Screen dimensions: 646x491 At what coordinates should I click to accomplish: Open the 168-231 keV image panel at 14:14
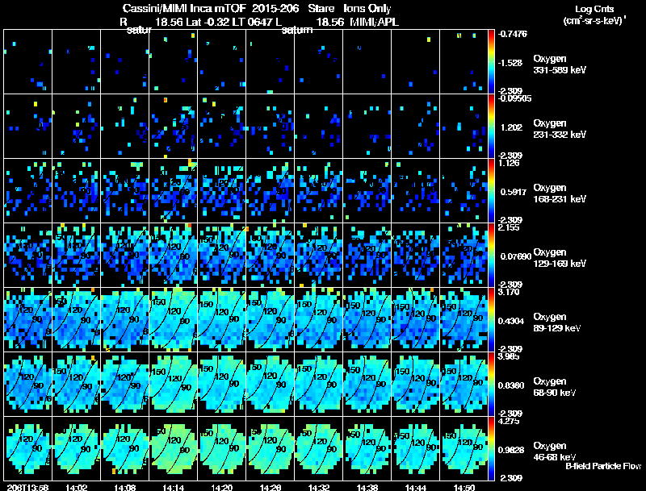[x=174, y=190]
